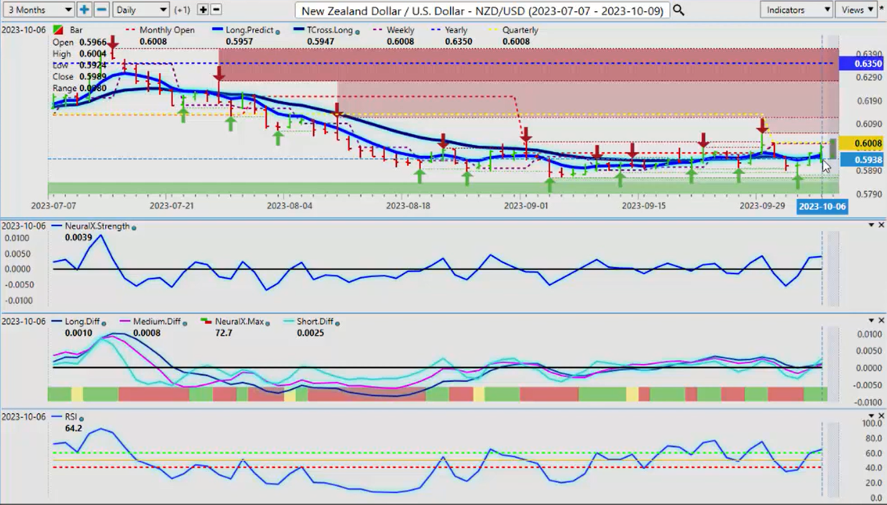Click the Quarterly legend label
Viewport: 887px width, 505px height.
tap(520, 30)
